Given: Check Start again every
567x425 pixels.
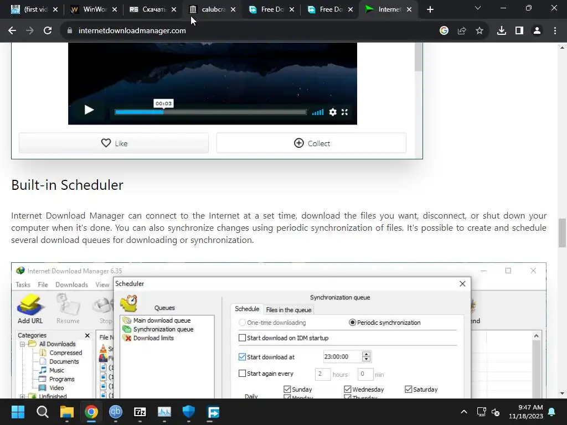Looking at the screenshot, I should (x=243, y=374).
